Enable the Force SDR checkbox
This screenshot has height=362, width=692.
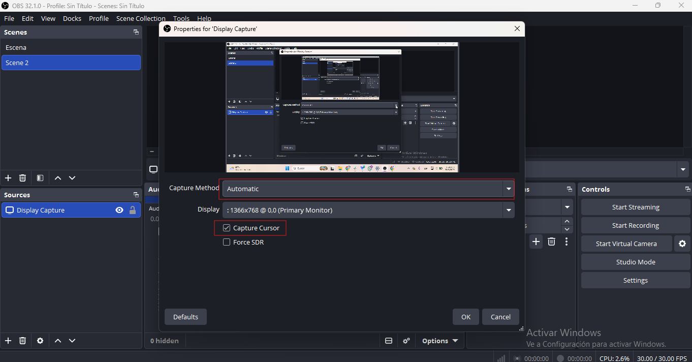coord(227,242)
